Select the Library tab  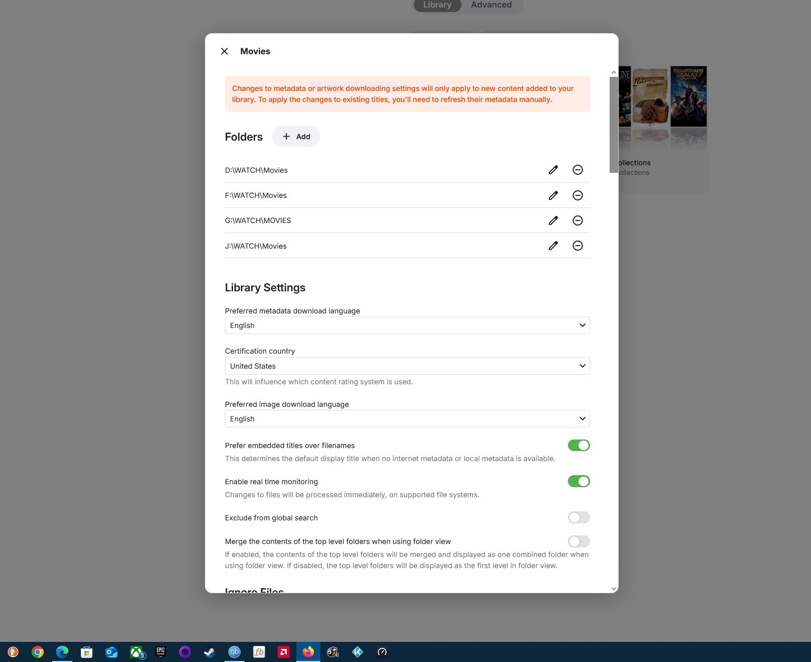[x=437, y=5]
